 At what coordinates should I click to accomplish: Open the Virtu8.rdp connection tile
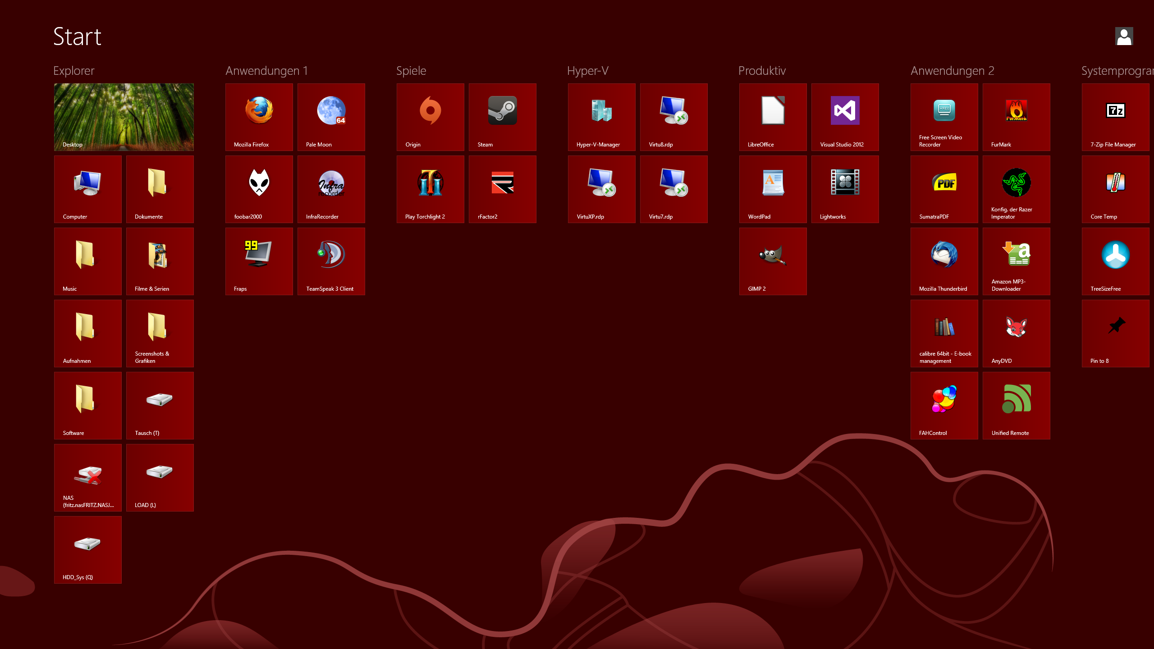pyautogui.click(x=674, y=117)
